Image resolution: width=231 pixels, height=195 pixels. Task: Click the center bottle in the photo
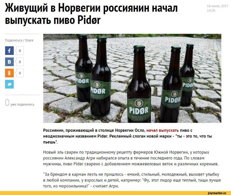click(139, 84)
